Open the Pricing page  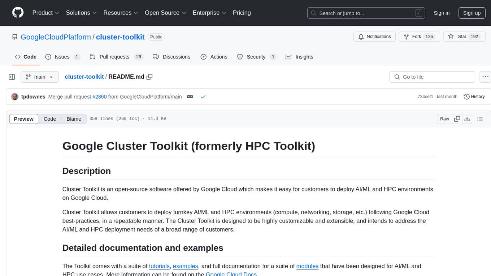(242, 13)
